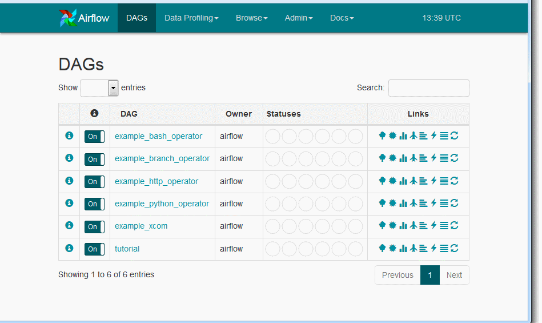Expand the Data Profiling menu
This screenshot has width=542, height=323.
point(191,18)
